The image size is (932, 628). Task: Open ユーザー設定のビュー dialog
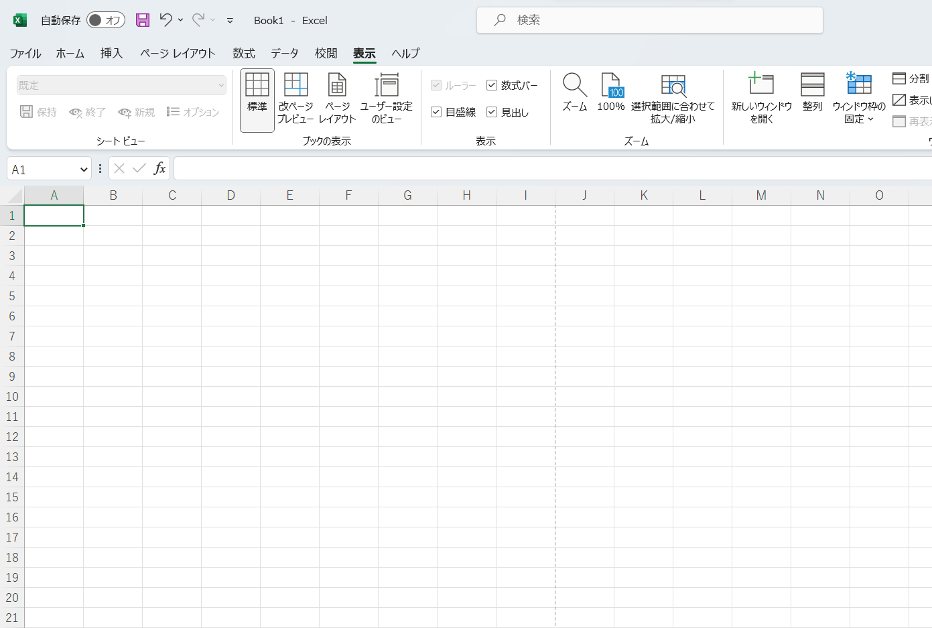coord(387,100)
